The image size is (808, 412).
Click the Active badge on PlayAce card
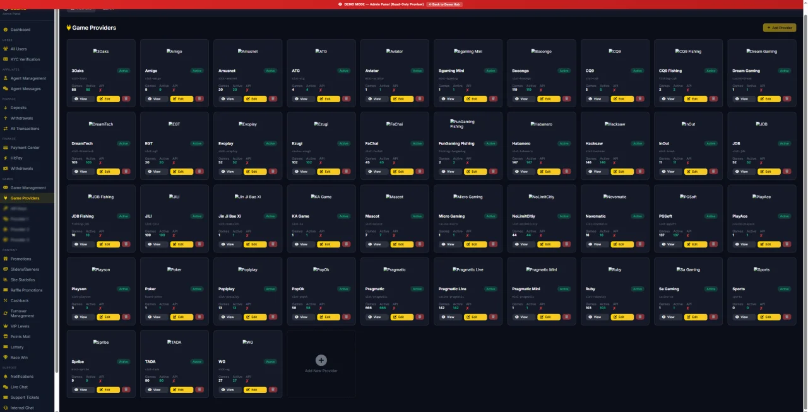click(x=785, y=216)
